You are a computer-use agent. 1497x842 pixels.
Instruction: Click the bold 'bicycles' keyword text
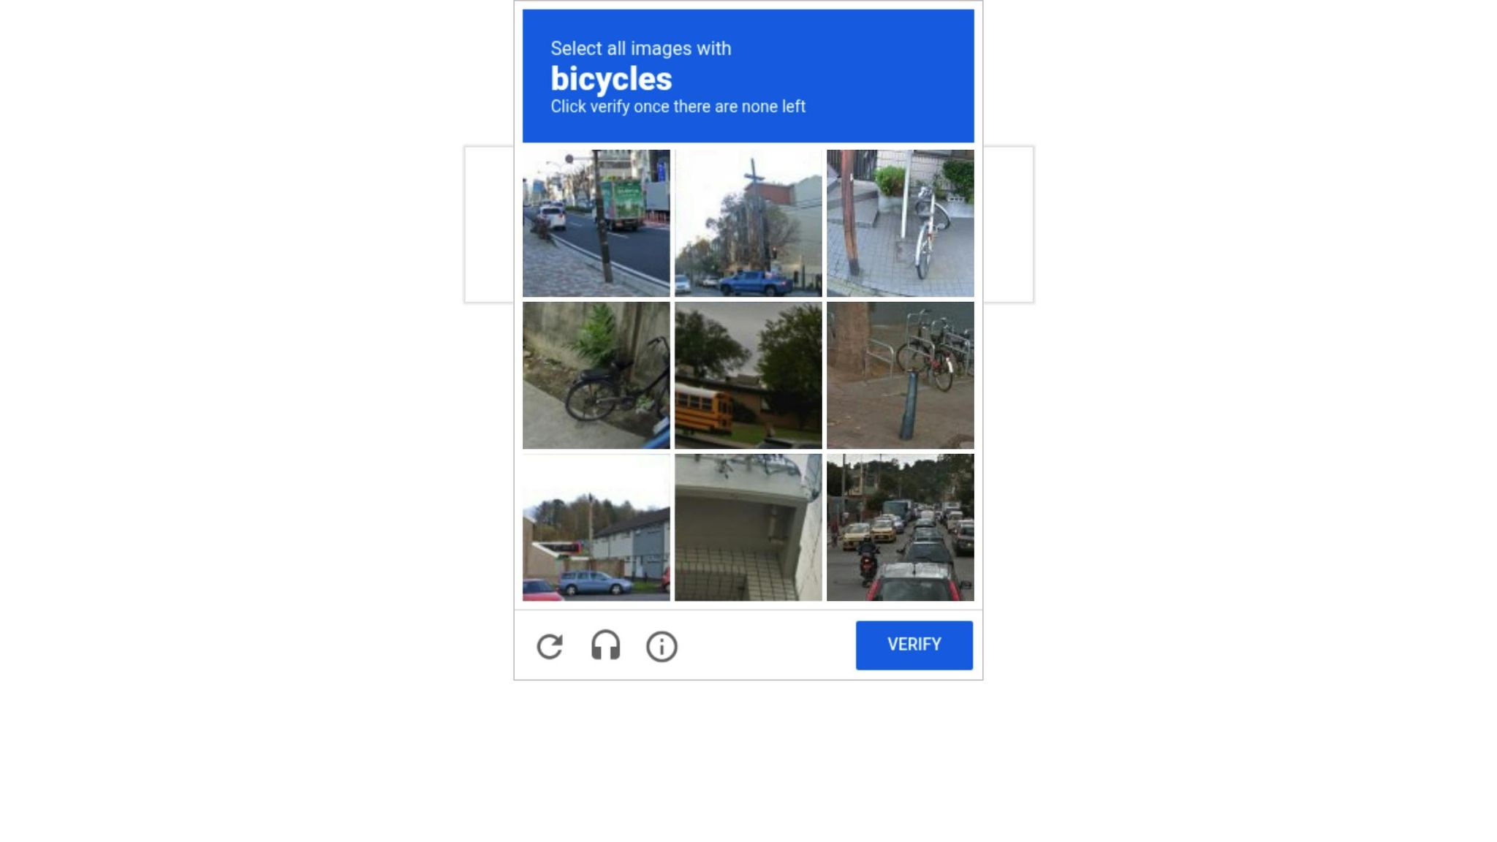click(611, 79)
